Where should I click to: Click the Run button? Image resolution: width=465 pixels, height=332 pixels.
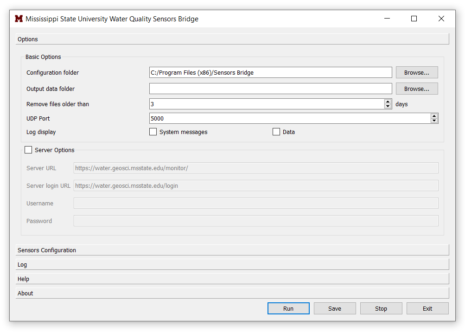[288, 308]
